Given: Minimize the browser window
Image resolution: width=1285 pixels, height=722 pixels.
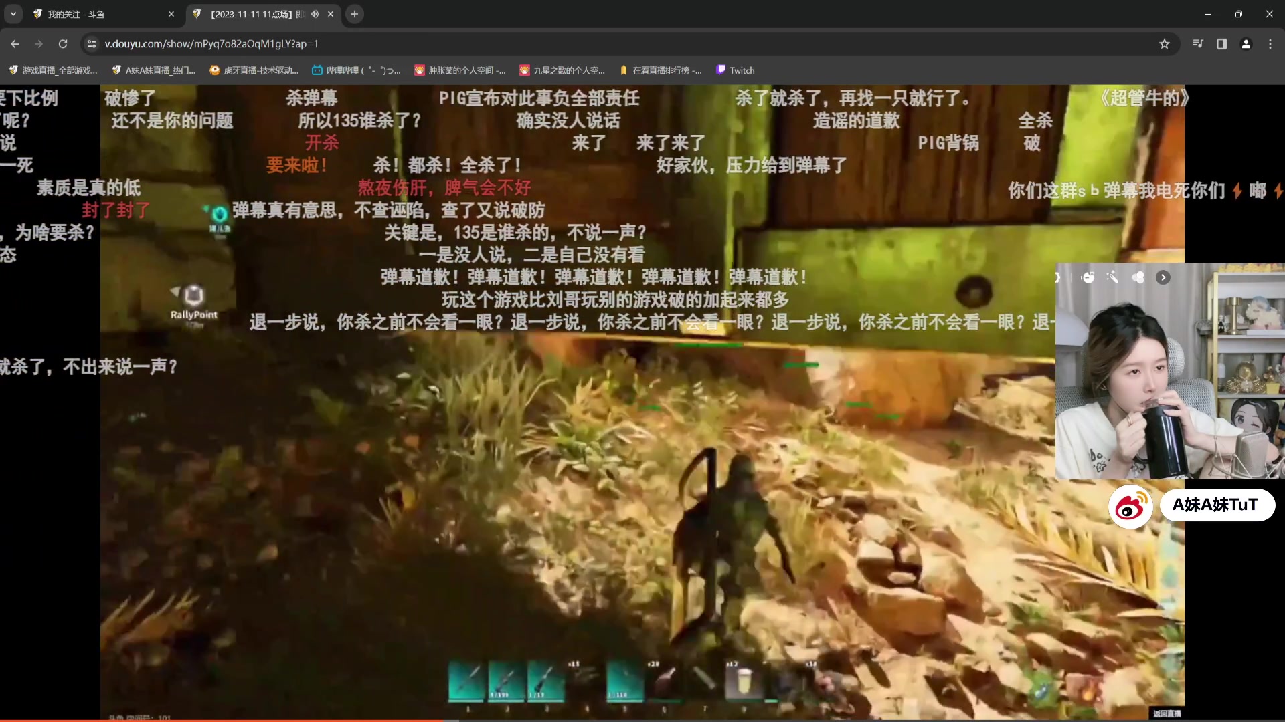Looking at the screenshot, I should click(x=1208, y=14).
